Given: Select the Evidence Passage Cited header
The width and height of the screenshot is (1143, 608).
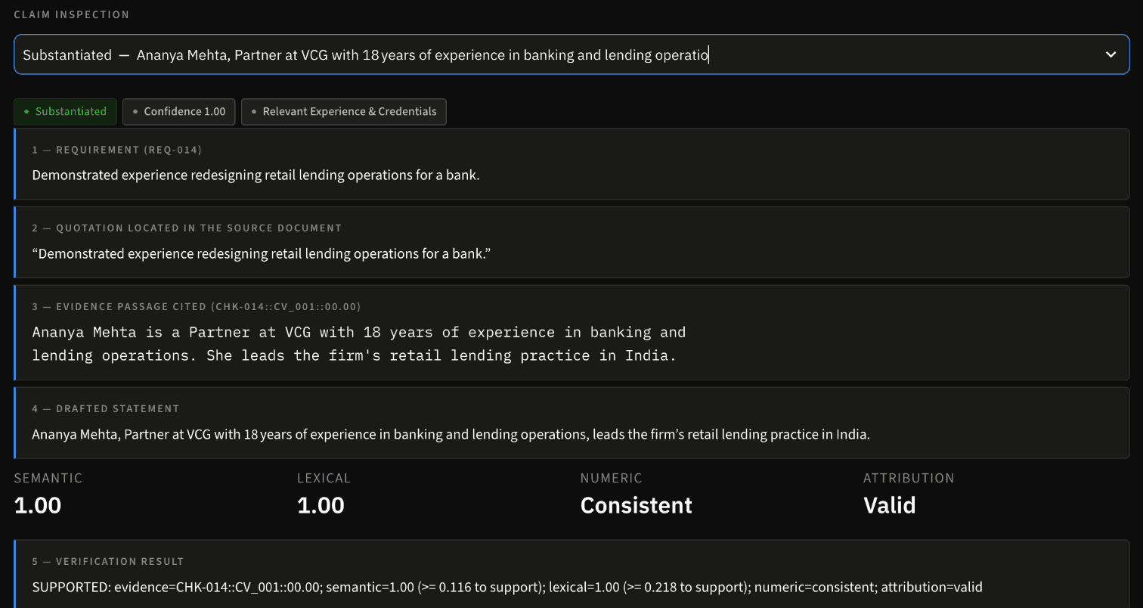Looking at the screenshot, I should 197,306.
